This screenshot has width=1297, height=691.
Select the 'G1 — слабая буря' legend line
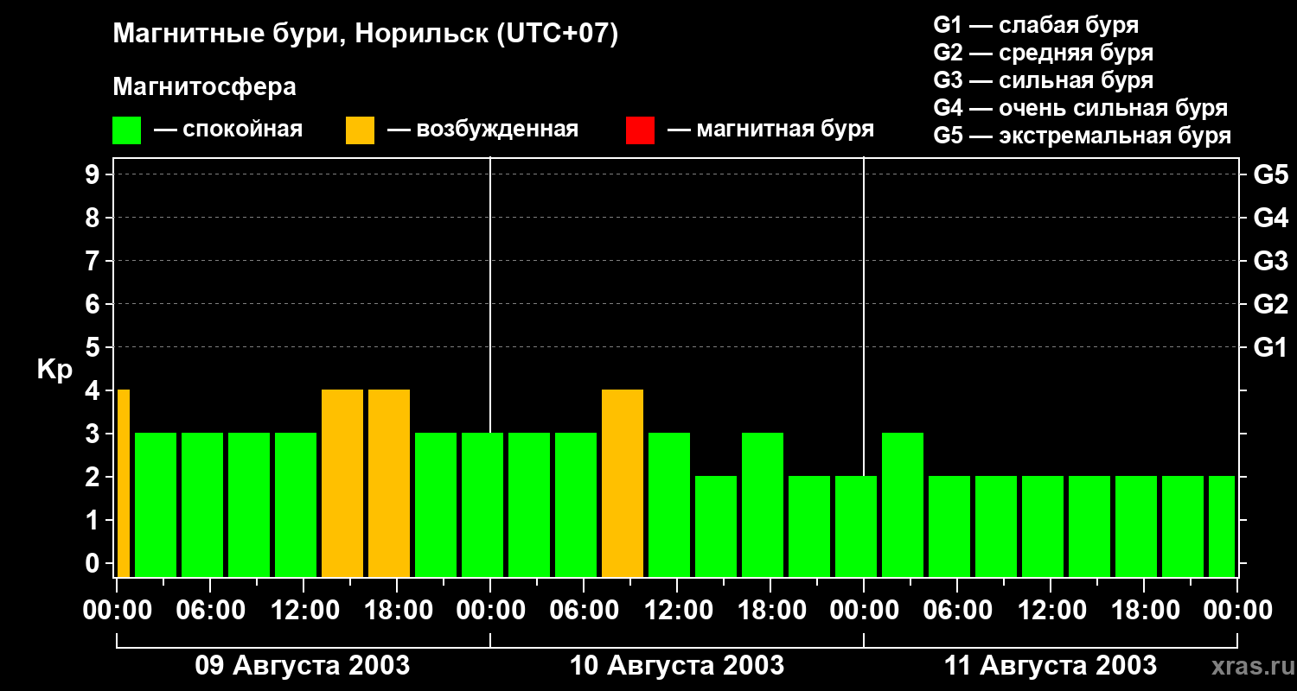click(x=1036, y=25)
